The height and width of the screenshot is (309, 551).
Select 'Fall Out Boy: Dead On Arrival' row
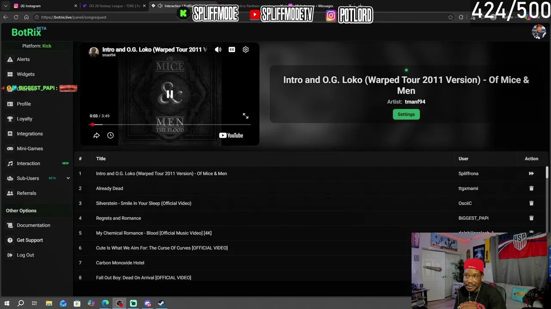click(243, 278)
